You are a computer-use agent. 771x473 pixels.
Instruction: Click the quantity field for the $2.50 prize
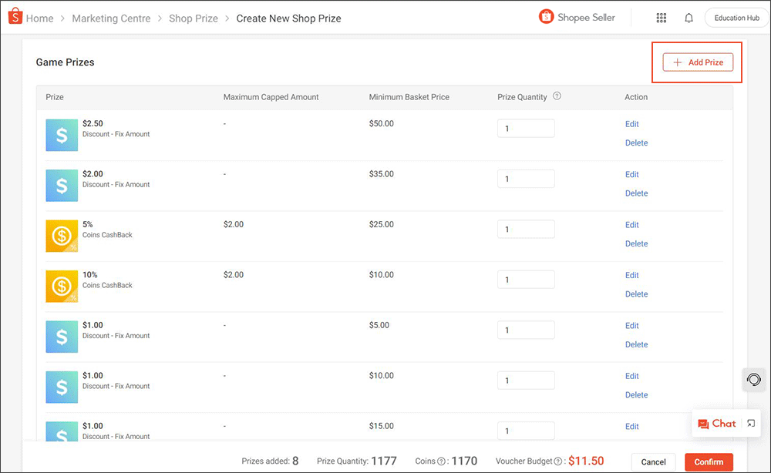(526, 128)
